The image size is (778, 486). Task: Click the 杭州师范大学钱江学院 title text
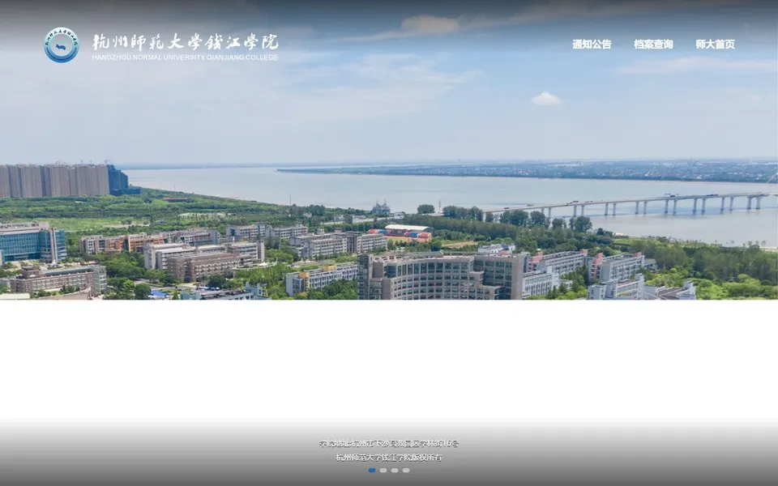pos(185,42)
